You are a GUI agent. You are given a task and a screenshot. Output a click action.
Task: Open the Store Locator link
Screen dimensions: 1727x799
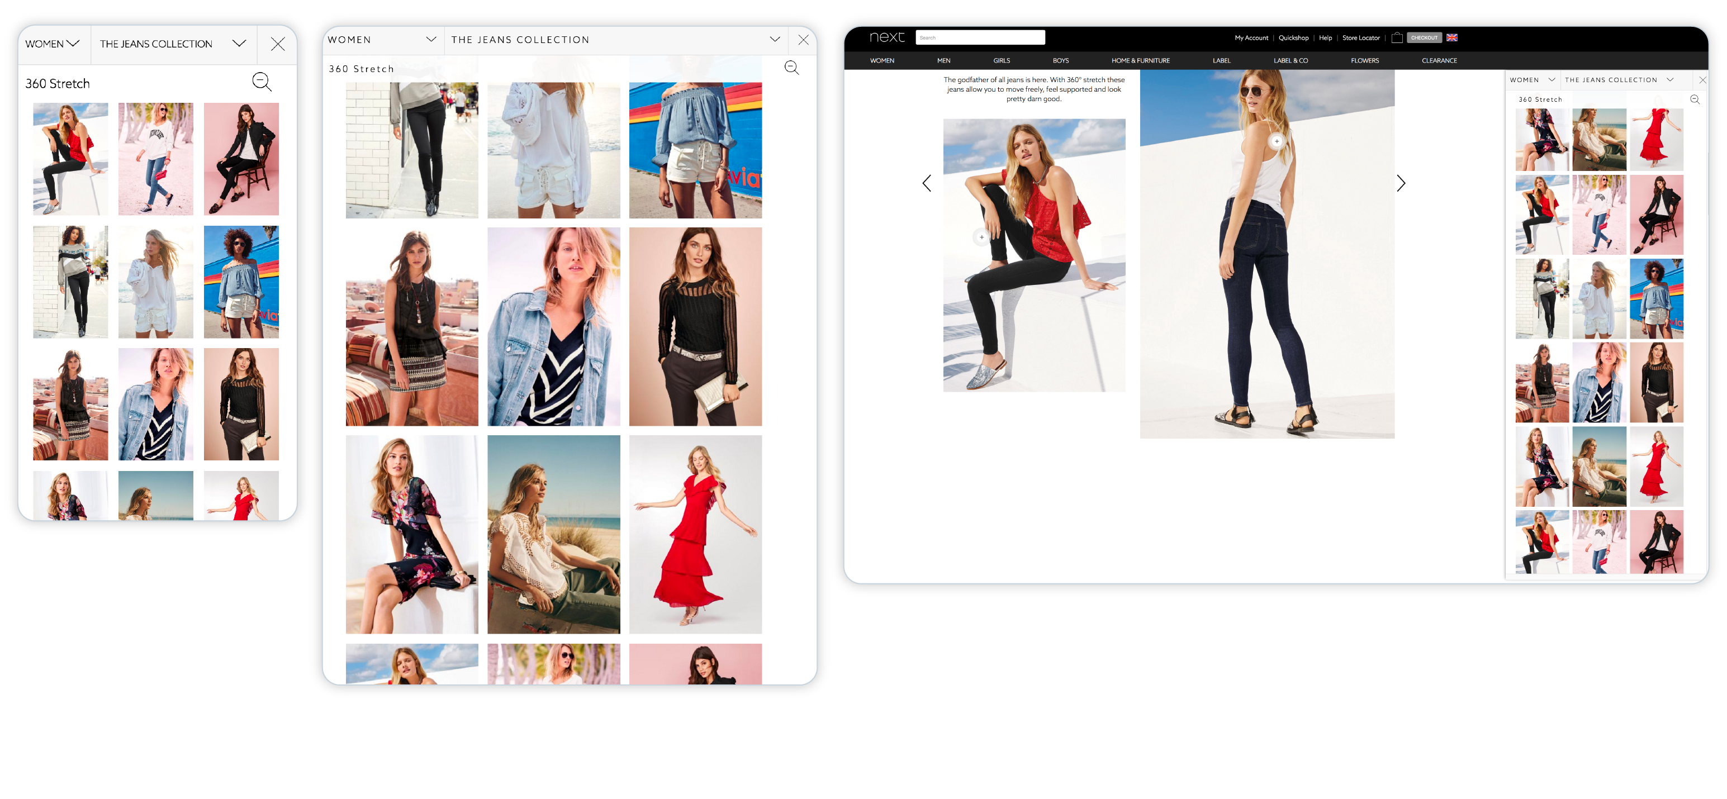coord(1360,37)
